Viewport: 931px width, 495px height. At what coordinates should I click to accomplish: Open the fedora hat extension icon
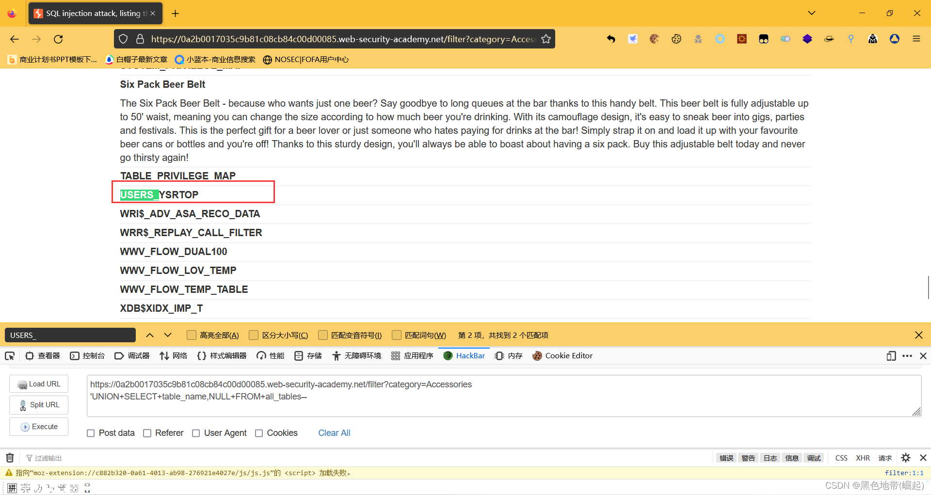pyautogui.click(x=829, y=39)
